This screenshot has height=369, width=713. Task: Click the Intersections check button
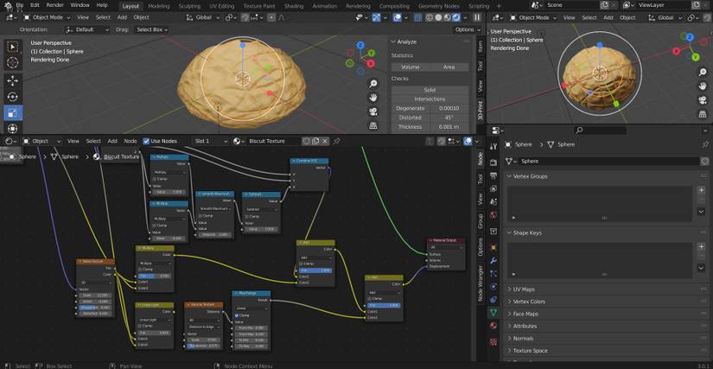click(x=430, y=99)
